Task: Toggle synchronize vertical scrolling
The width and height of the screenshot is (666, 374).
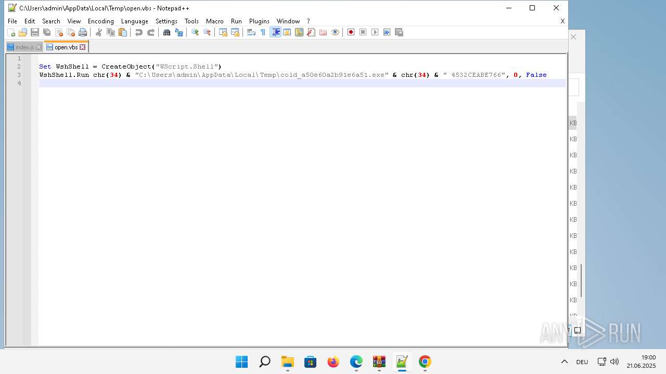Action: (x=223, y=32)
